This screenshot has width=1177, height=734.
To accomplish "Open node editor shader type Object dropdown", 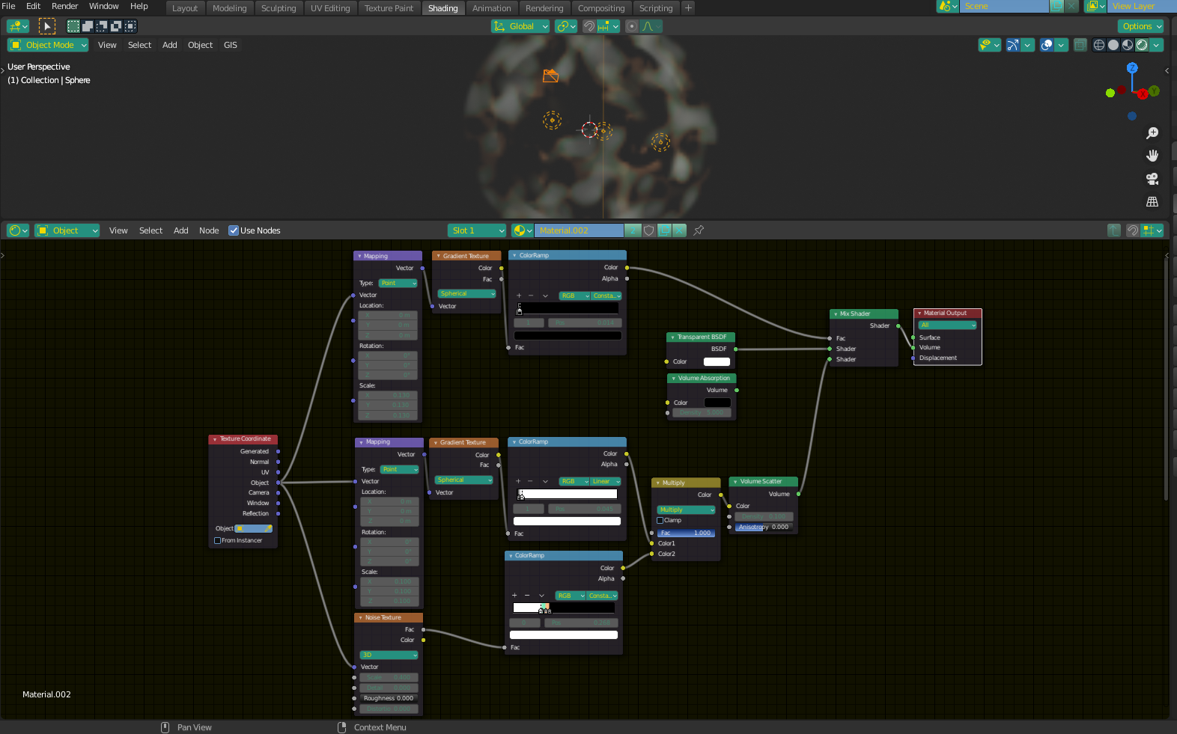I will point(68,230).
